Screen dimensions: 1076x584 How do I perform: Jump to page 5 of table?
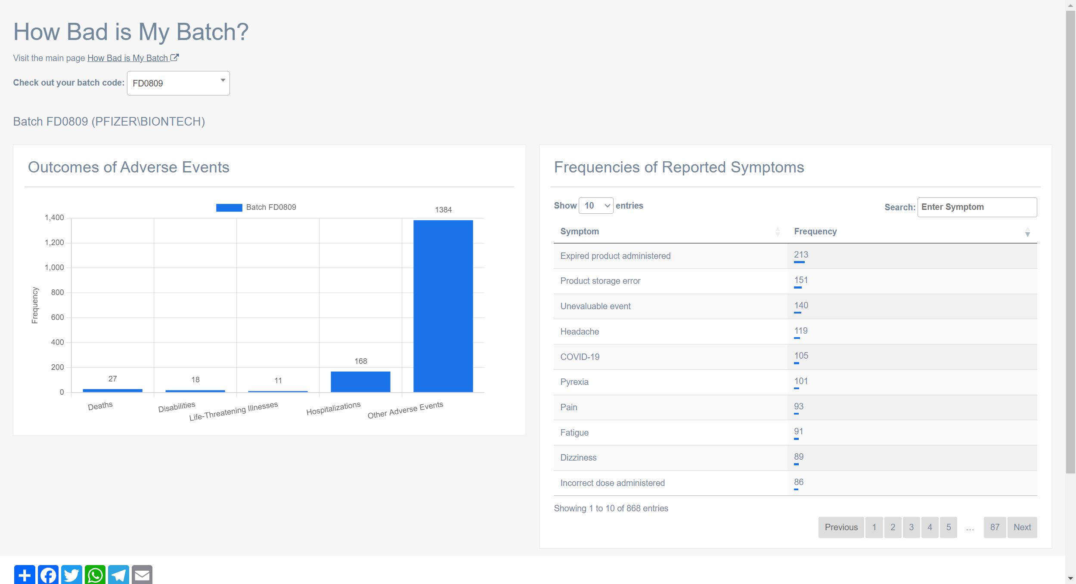coord(948,527)
